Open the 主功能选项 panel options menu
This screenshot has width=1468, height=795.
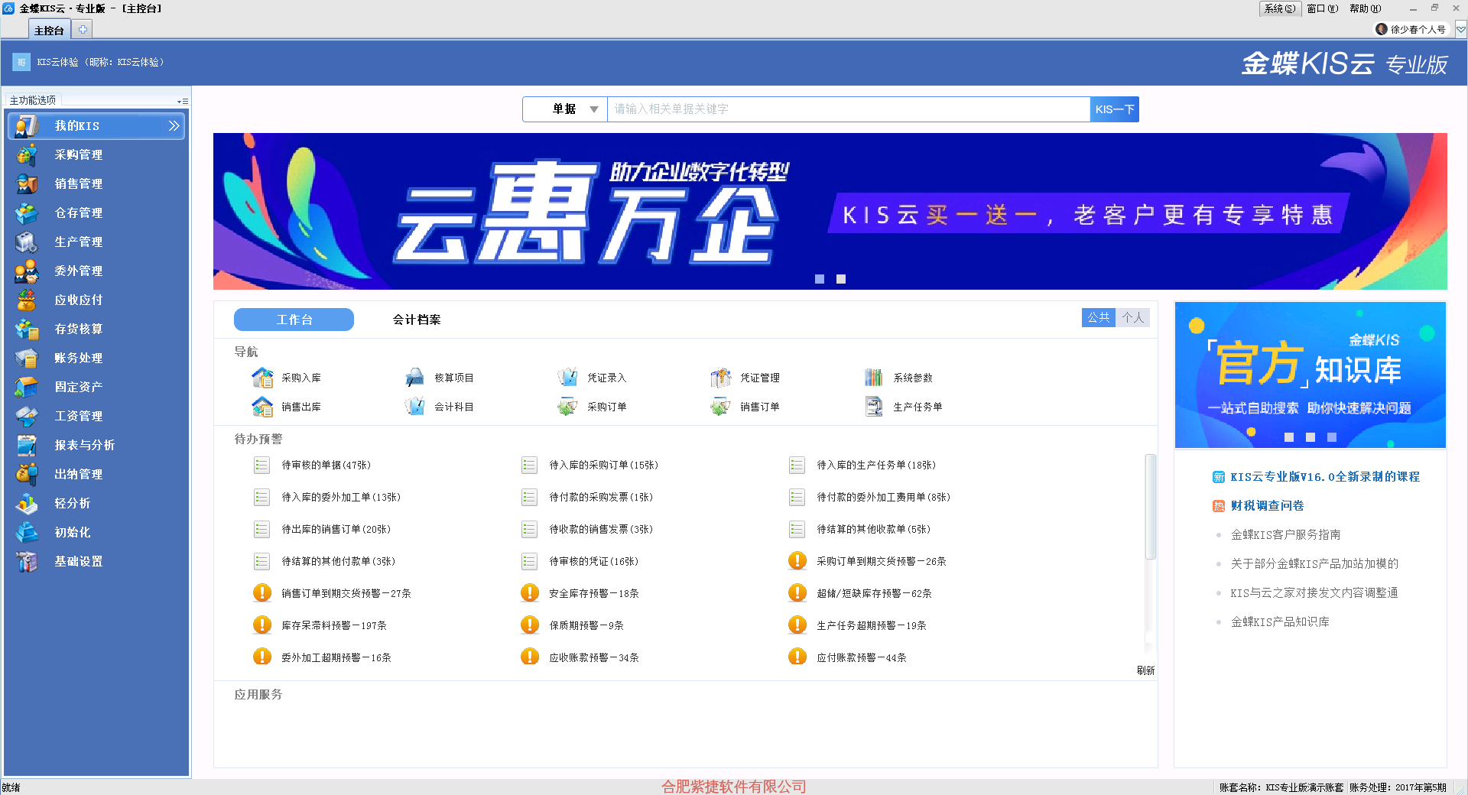(183, 101)
